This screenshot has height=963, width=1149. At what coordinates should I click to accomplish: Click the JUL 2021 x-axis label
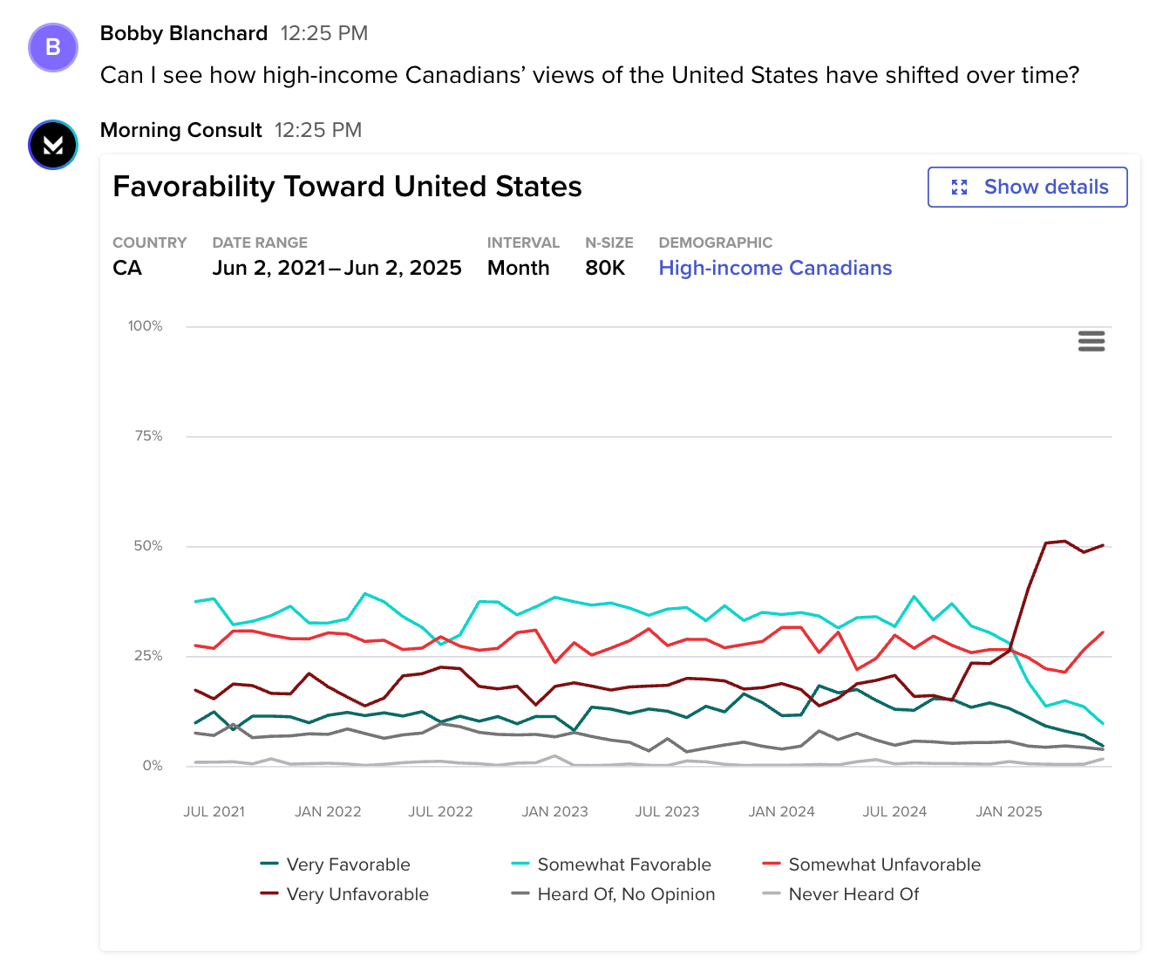[x=214, y=811]
